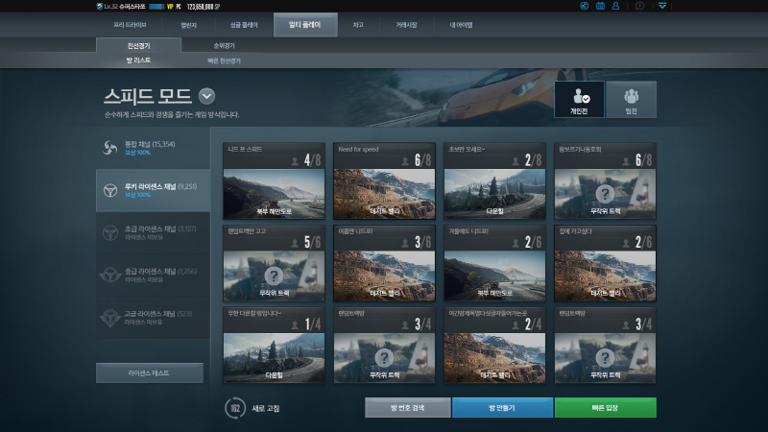Click the blue 방 만들기 button
The height and width of the screenshot is (432, 768).
[502, 407]
